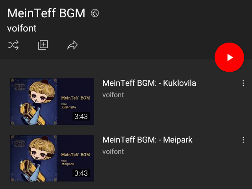Save playlist to library icon

(x=43, y=45)
